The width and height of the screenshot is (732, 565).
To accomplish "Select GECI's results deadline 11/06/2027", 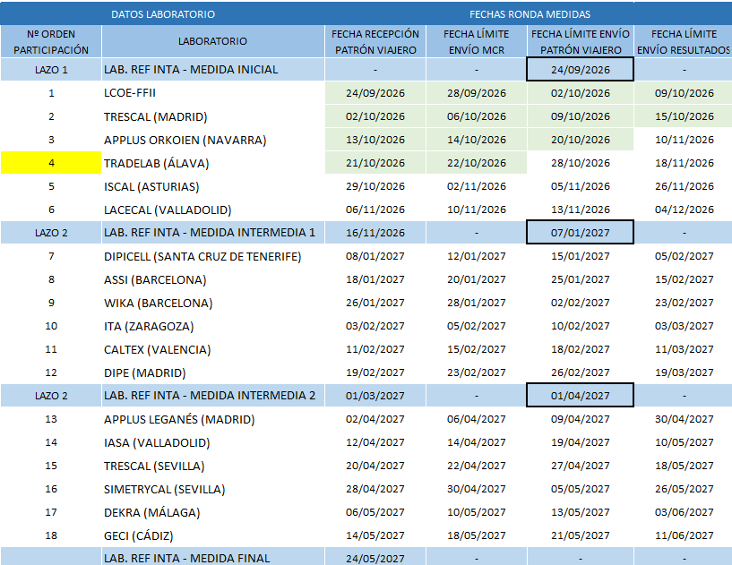I will point(684,535).
